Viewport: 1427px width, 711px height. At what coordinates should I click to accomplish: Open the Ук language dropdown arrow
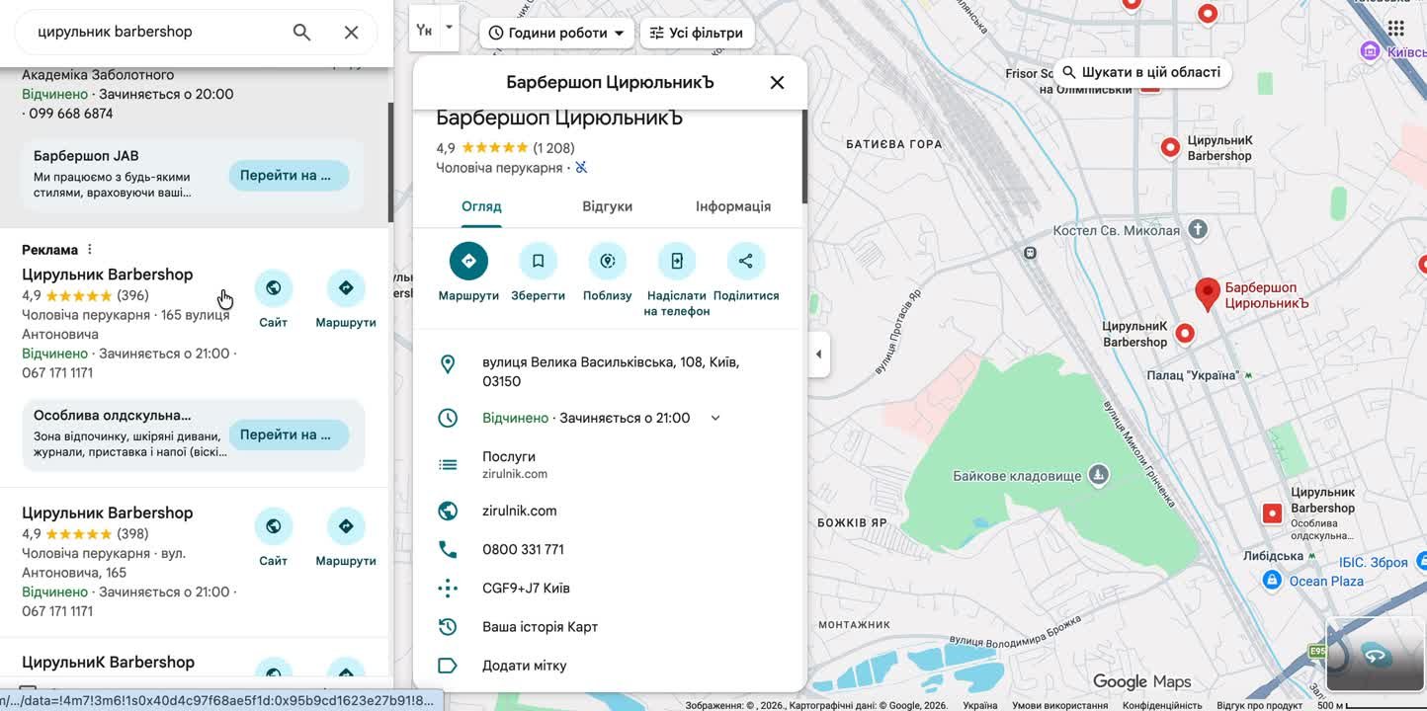449,27
